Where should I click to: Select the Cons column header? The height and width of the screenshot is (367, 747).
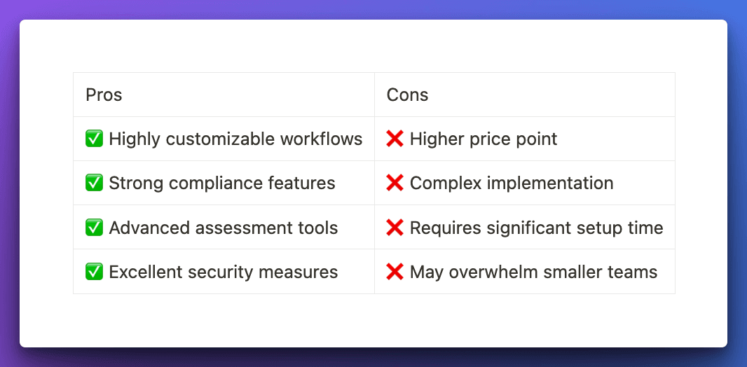point(407,95)
